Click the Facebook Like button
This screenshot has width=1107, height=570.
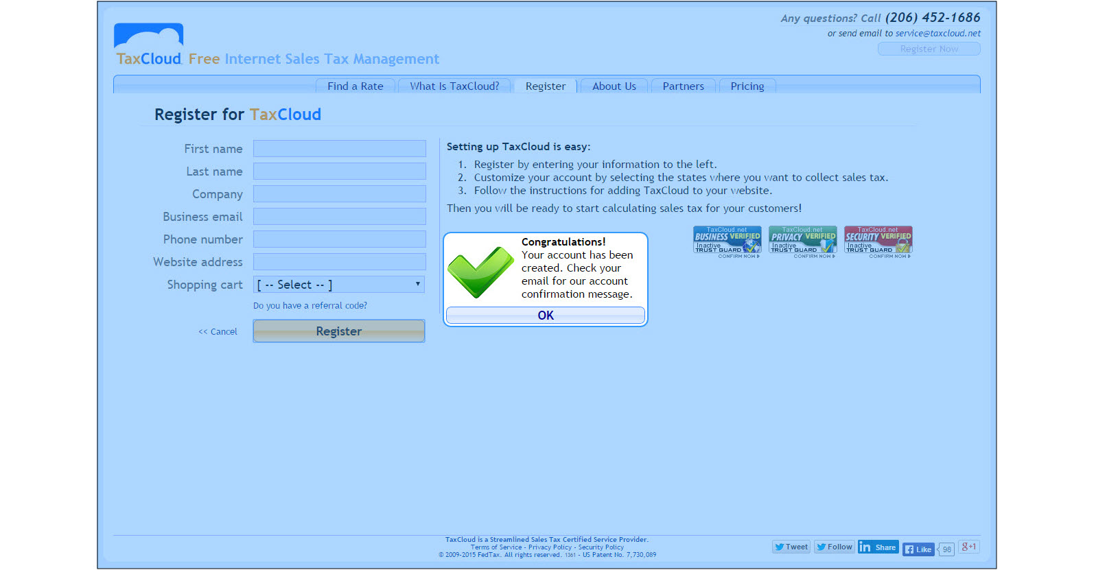coord(918,549)
